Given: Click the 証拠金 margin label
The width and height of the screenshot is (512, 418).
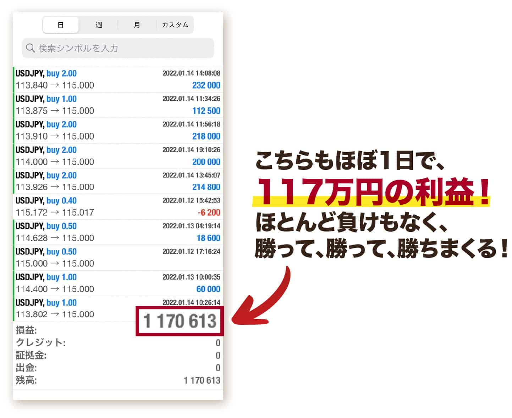Looking at the screenshot, I should tap(31, 355).
